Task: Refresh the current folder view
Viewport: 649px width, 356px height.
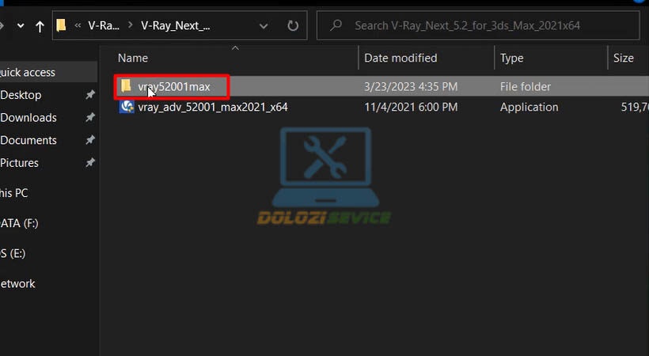Action: 293,25
